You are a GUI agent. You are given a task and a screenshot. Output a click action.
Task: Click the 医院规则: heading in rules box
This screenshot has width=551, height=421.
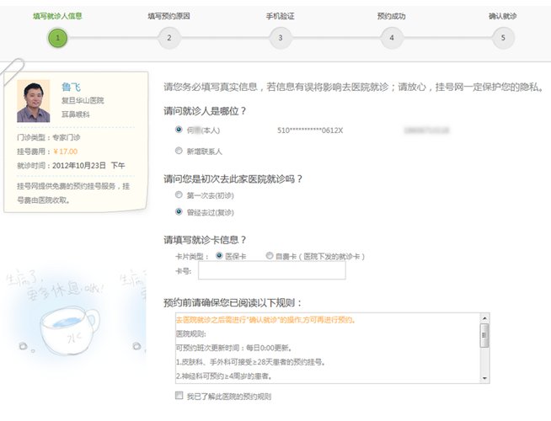[x=190, y=334]
